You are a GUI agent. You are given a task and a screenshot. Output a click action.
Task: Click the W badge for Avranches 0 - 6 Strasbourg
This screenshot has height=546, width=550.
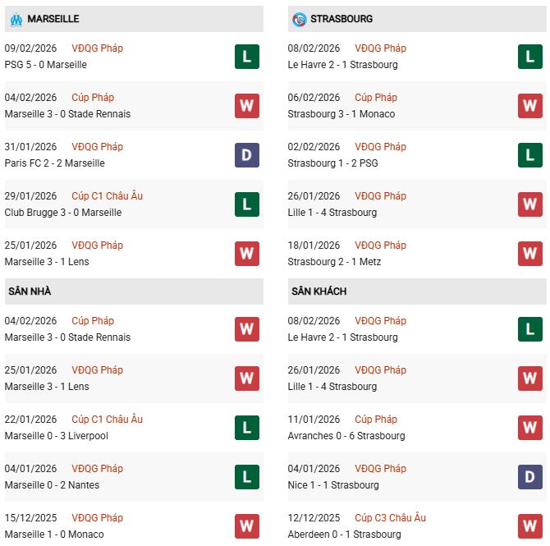(x=529, y=428)
